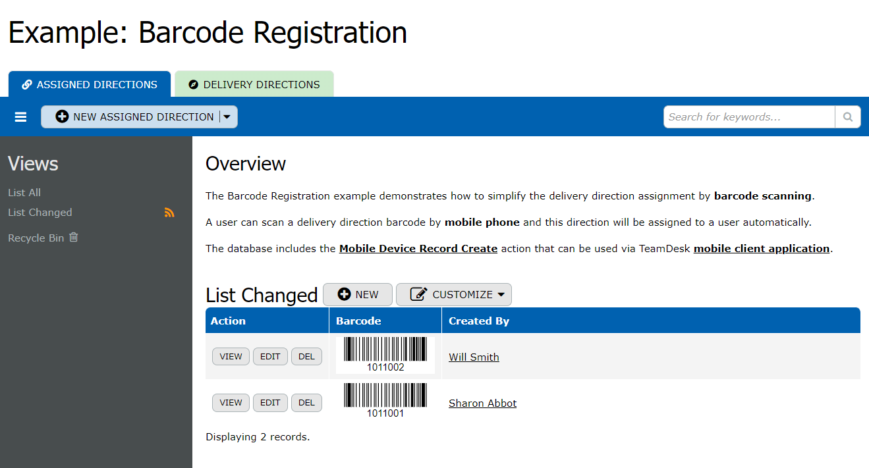Open the hamburger menu icon
This screenshot has width=869, height=468.
20,117
